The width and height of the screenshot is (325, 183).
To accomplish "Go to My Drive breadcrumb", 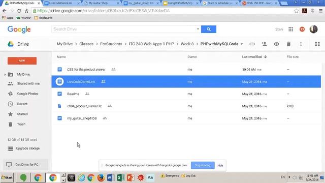I will coord(64,44).
